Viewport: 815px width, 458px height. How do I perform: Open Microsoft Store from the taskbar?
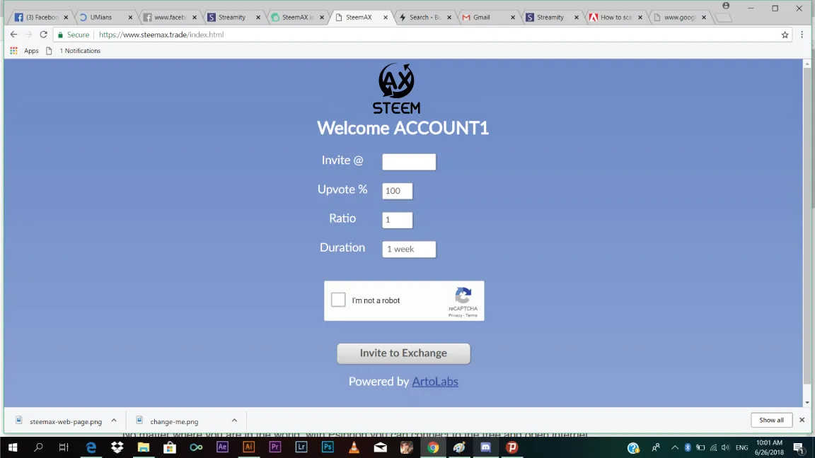click(x=170, y=447)
